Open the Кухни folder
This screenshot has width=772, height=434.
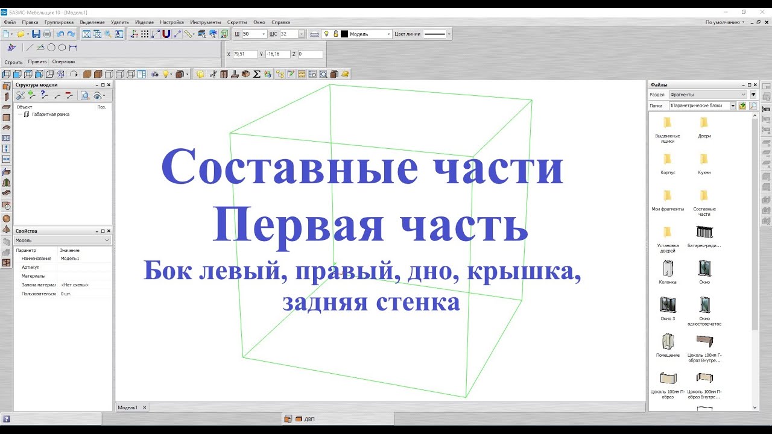click(704, 164)
